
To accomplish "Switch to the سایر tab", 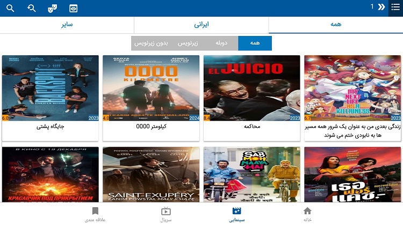I will (x=67, y=25).
